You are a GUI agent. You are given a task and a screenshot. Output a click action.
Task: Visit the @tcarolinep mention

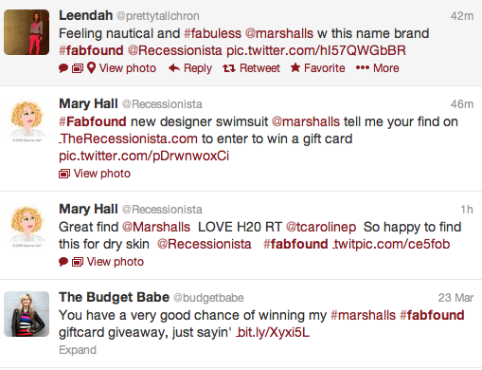click(321, 227)
